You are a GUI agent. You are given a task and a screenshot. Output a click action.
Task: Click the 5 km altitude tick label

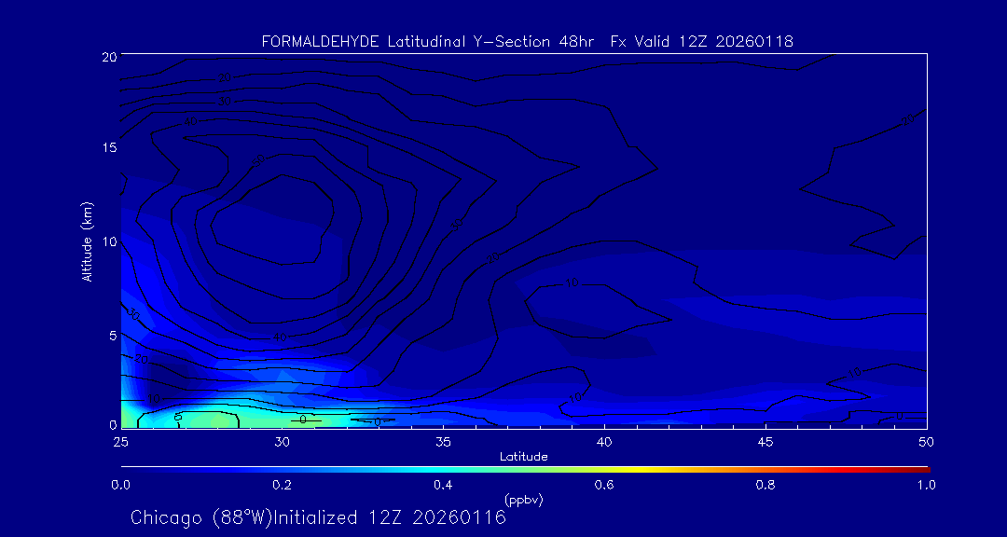point(111,334)
